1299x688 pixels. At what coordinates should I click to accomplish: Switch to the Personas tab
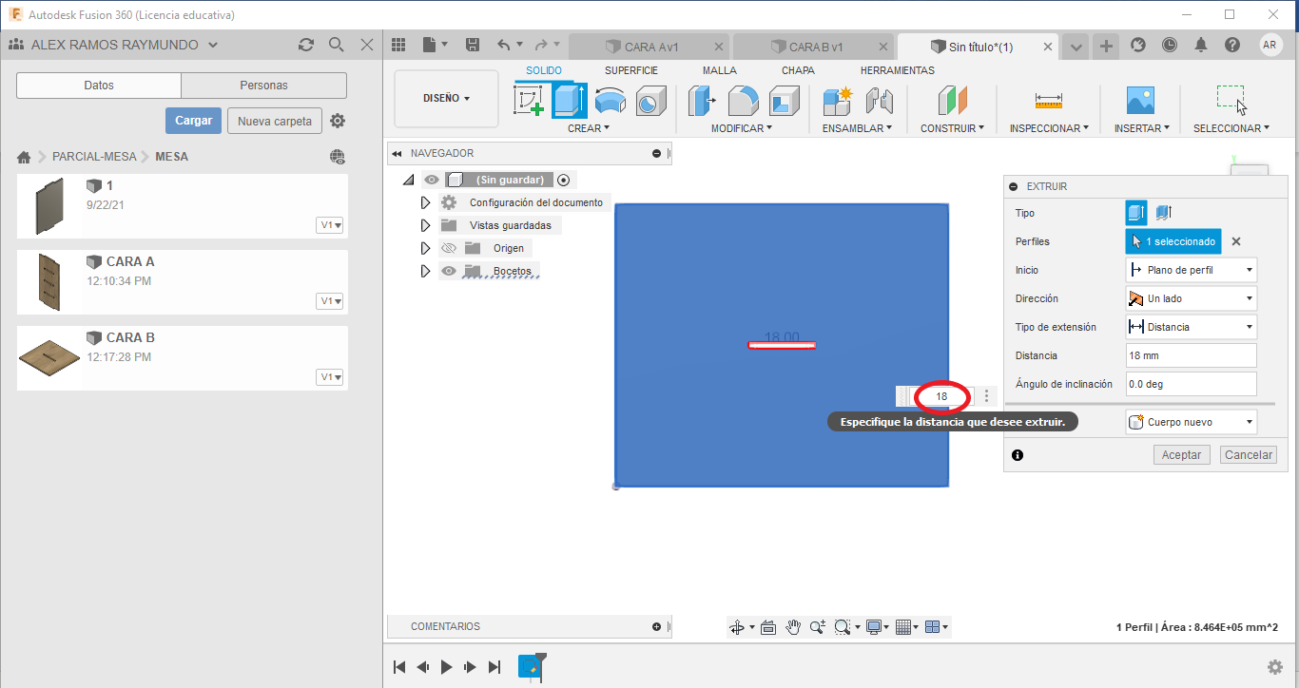pyautogui.click(x=263, y=86)
